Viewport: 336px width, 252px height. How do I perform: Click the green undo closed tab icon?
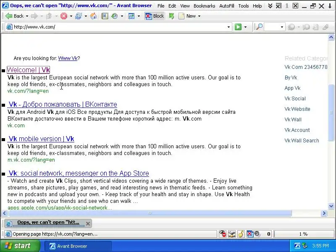[171, 16]
